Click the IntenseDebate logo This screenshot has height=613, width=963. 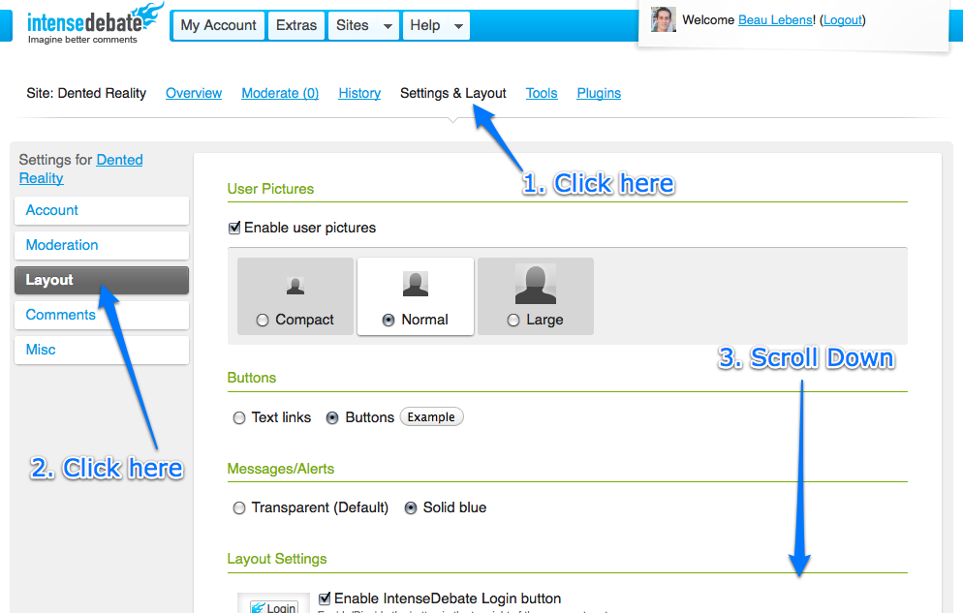(94, 24)
